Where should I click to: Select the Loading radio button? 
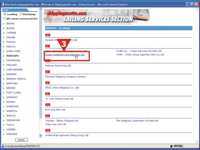(5, 14)
